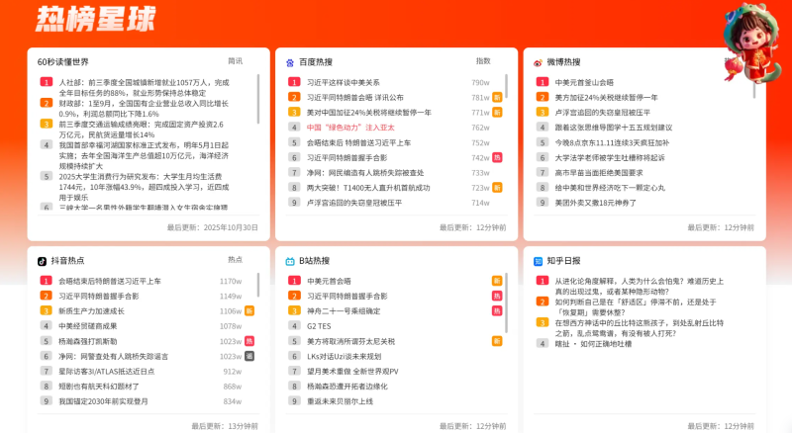Click the red rank 1 badge in 60秒读懂世界
Viewport: 792px width, 433px height.
point(46,82)
